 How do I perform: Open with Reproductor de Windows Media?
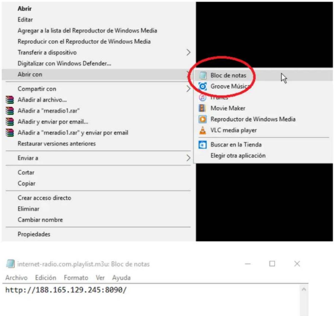[253, 119]
